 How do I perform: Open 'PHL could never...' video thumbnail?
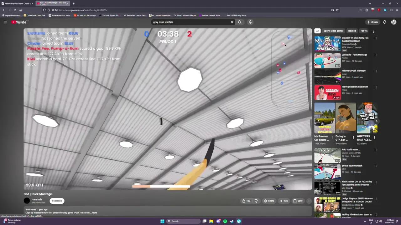click(x=327, y=155)
